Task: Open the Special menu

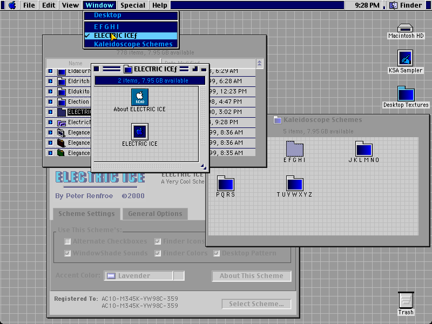Action: 133,5
